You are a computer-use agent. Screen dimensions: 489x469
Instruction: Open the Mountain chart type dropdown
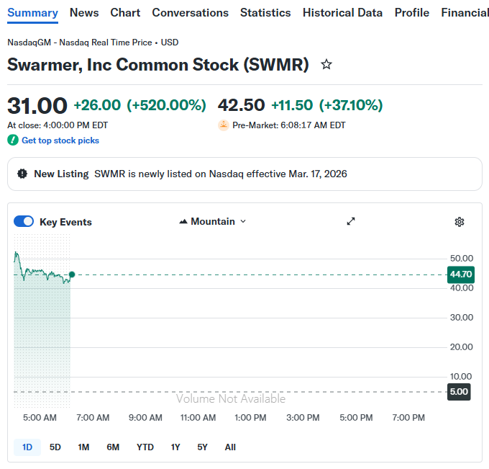213,222
